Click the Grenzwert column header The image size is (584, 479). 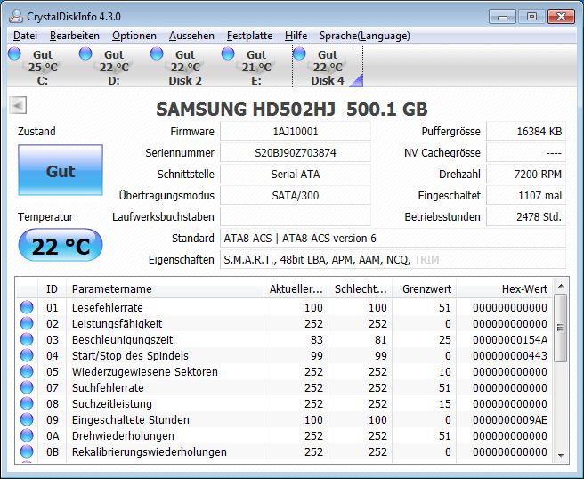(x=425, y=289)
